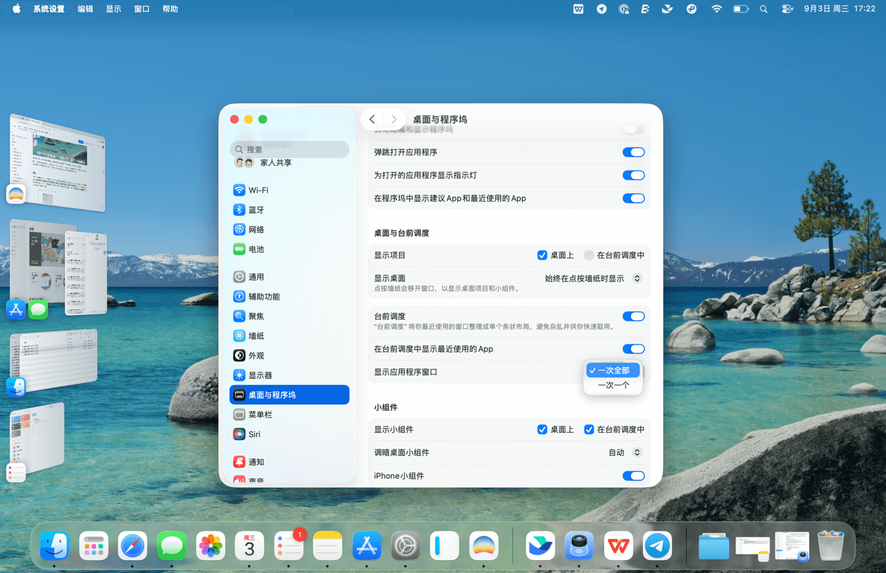Viewport: 886px width, 573px height.
Task: Check 在台前调度中 for 显示项目
Action: (589, 255)
